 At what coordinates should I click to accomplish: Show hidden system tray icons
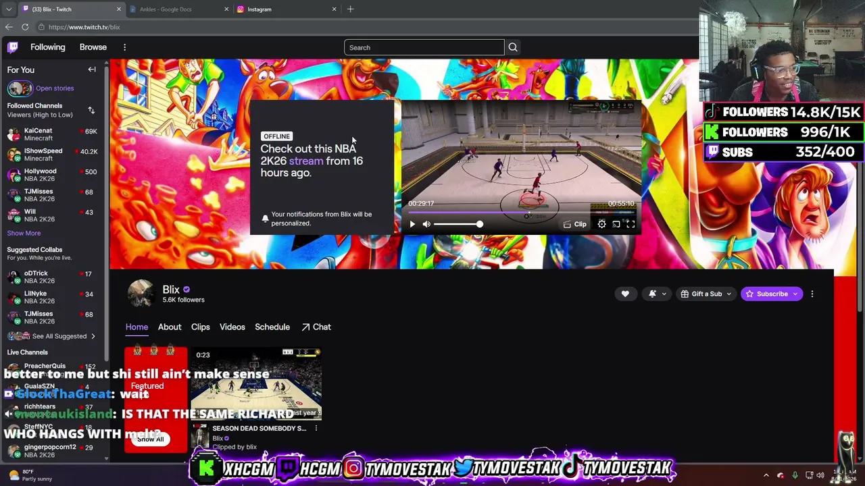pos(766,475)
